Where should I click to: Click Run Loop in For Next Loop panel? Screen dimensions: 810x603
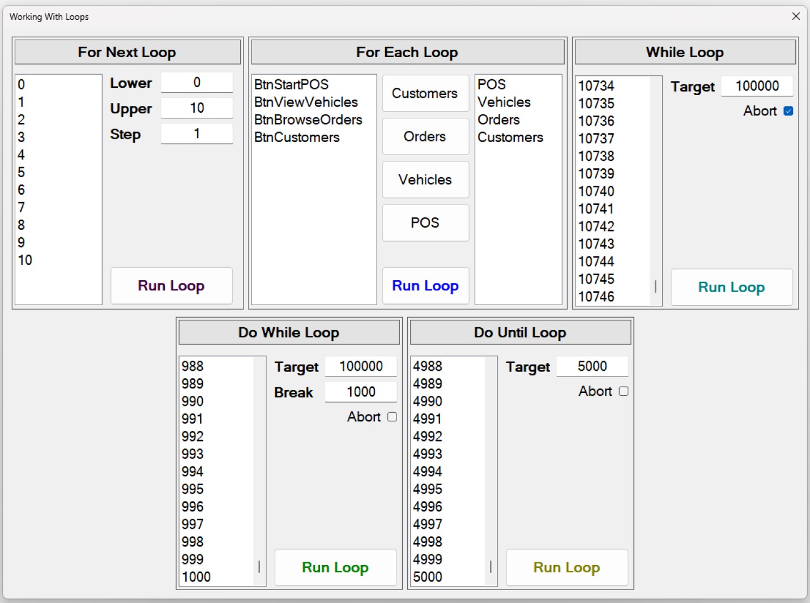coord(171,286)
